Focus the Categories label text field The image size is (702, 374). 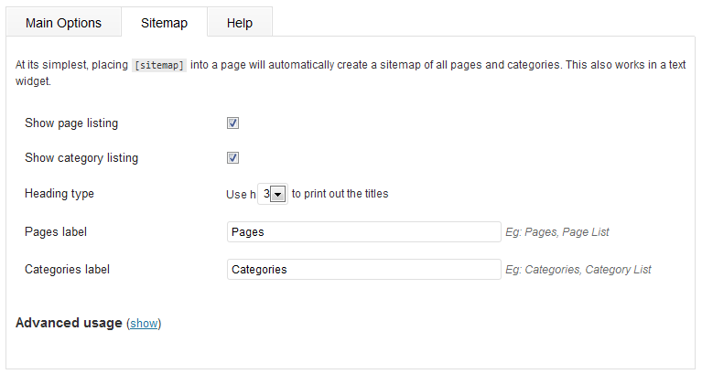[363, 270]
